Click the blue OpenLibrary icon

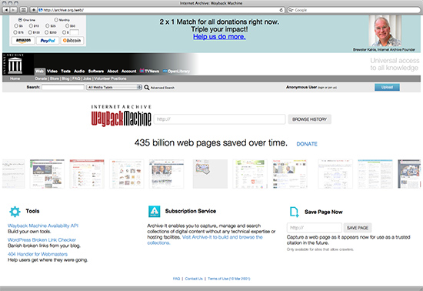(165, 71)
